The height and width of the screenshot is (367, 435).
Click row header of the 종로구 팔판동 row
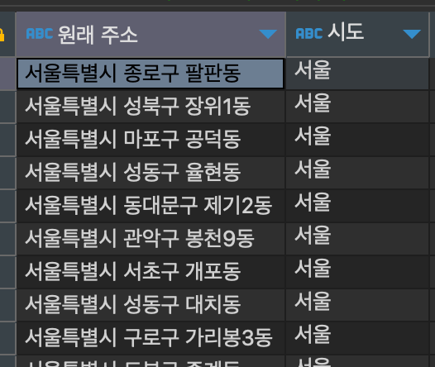[x=7, y=74]
